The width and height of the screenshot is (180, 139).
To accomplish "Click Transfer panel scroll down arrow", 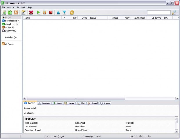I will coord(177,131).
